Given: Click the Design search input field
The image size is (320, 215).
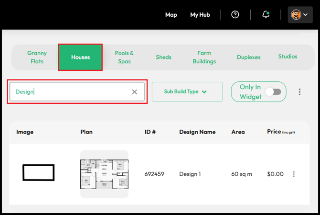Looking at the screenshot, I should [x=77, y=91].
